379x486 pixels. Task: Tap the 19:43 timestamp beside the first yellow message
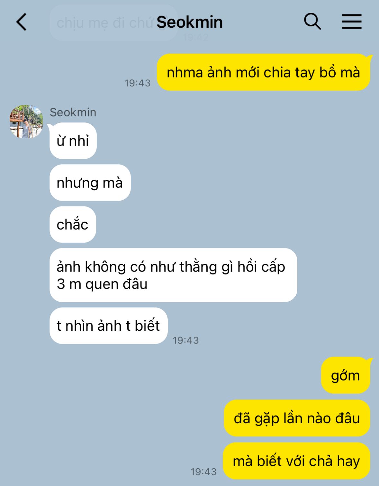138,83
